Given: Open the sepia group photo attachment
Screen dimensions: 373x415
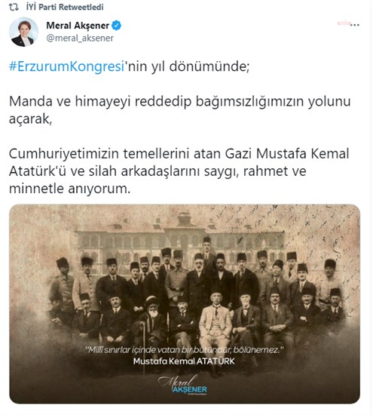Looking at the screenshot, I should point(185,304).
